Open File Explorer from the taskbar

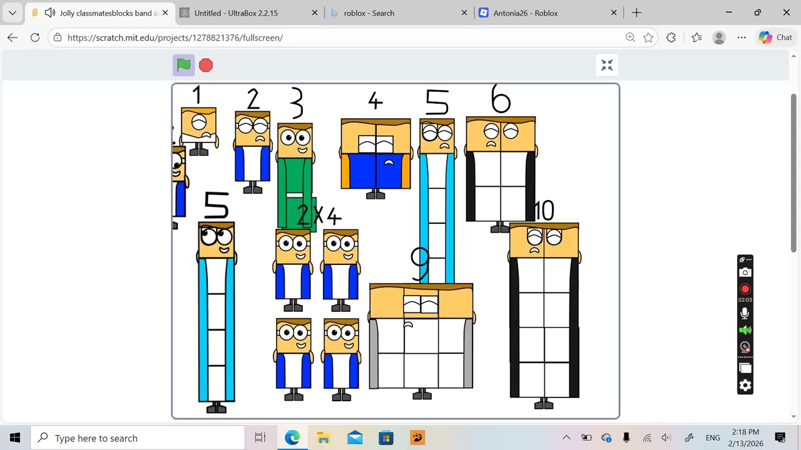click(324, 438)
